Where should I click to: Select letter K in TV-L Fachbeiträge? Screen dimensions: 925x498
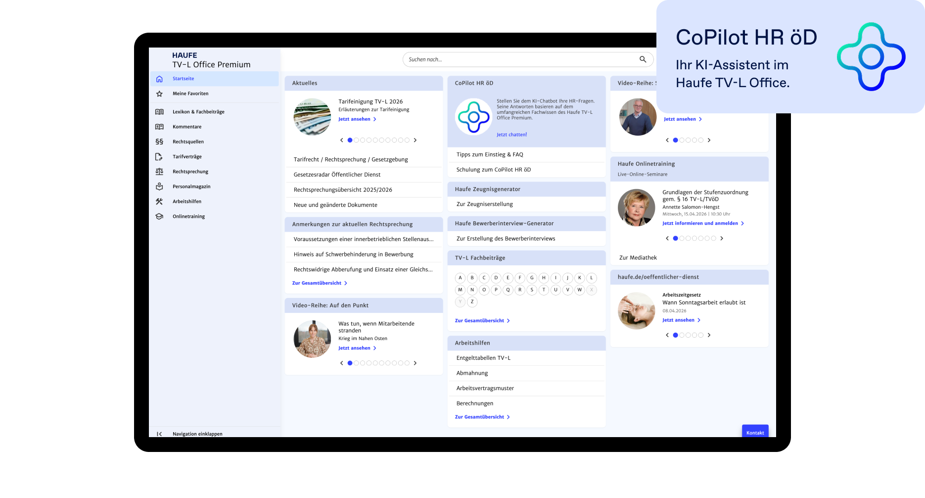(x=579, y=278)
